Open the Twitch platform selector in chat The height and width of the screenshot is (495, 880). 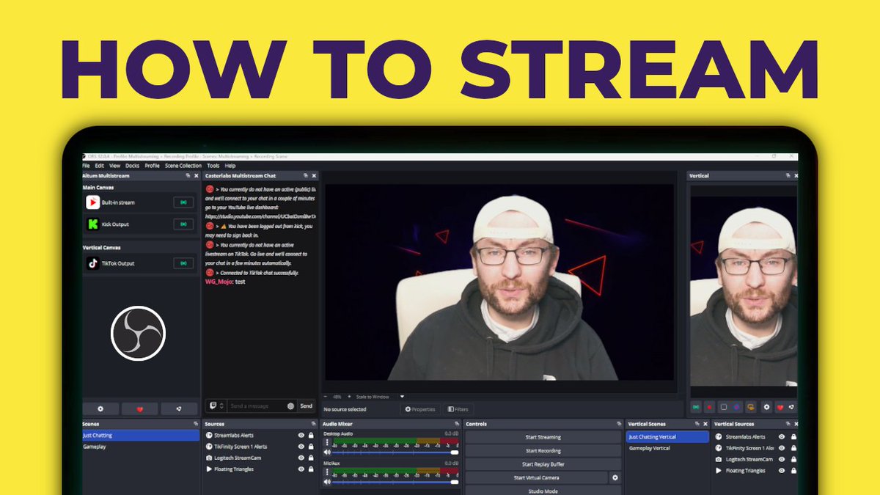(216, 406)
